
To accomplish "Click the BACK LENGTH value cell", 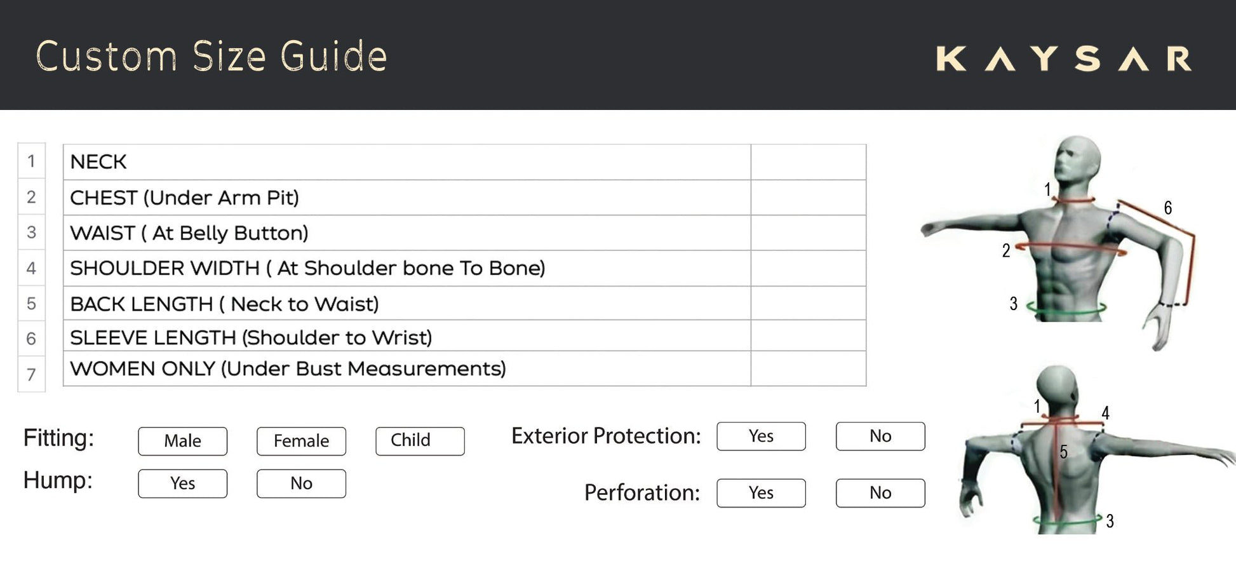I will click(808, 303).
